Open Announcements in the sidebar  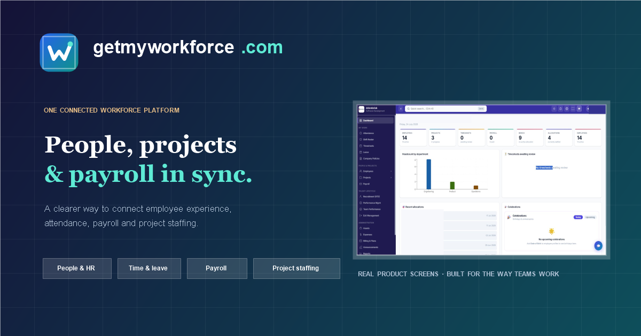(376, 247)
